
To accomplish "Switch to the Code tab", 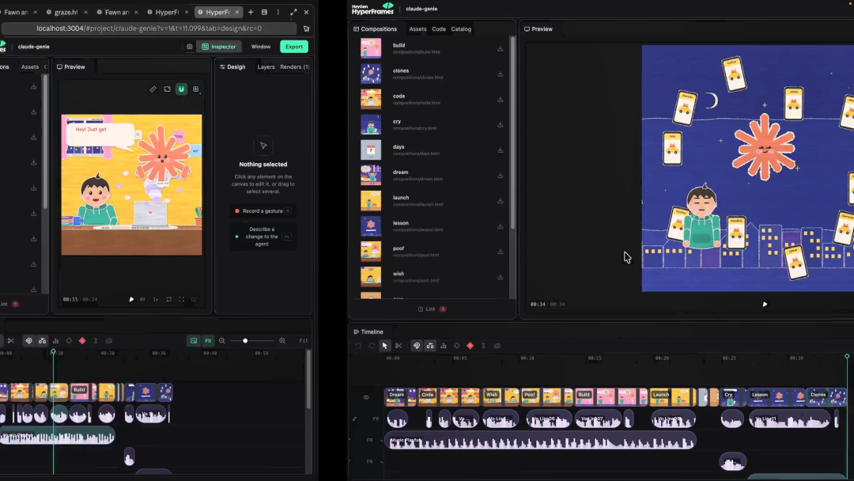I will click(438, 28).
